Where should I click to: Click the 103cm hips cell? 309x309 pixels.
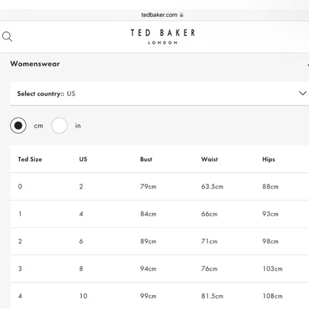pos(273,269)
